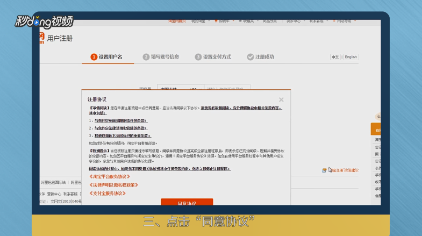Click the orange help panel header on right
Viewport: 422px width, 236px height.
click(x=376, y=129)
